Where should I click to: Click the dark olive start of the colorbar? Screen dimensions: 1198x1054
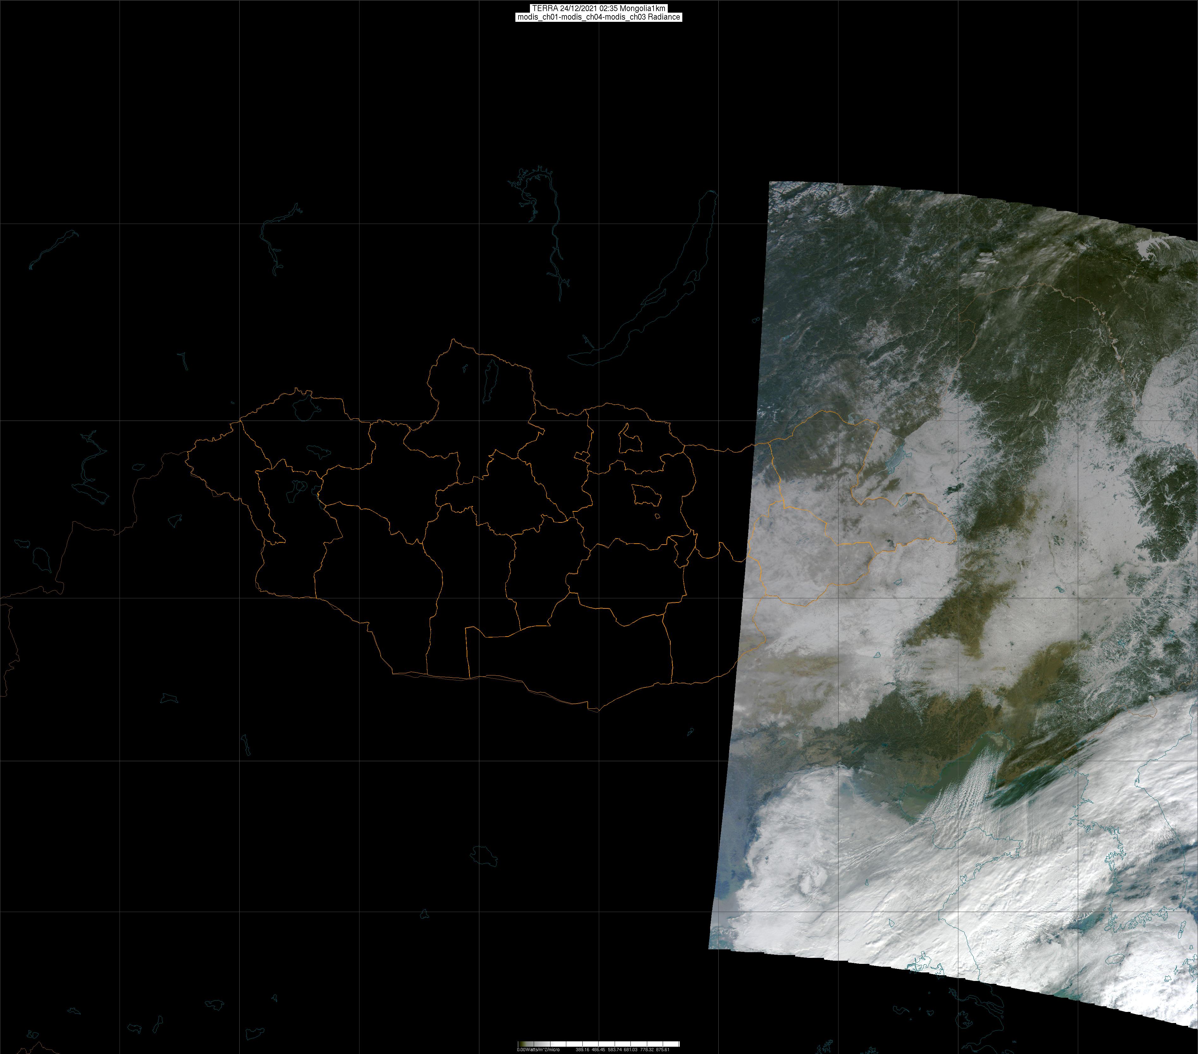click(x=521, y=1044)
